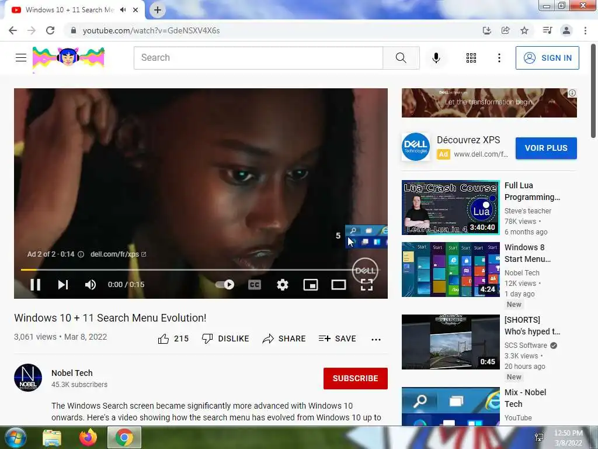Open the Nobel Tech channel name link
Image resolution: width=598 pixels, height=449 pixels.
(72, 373)
